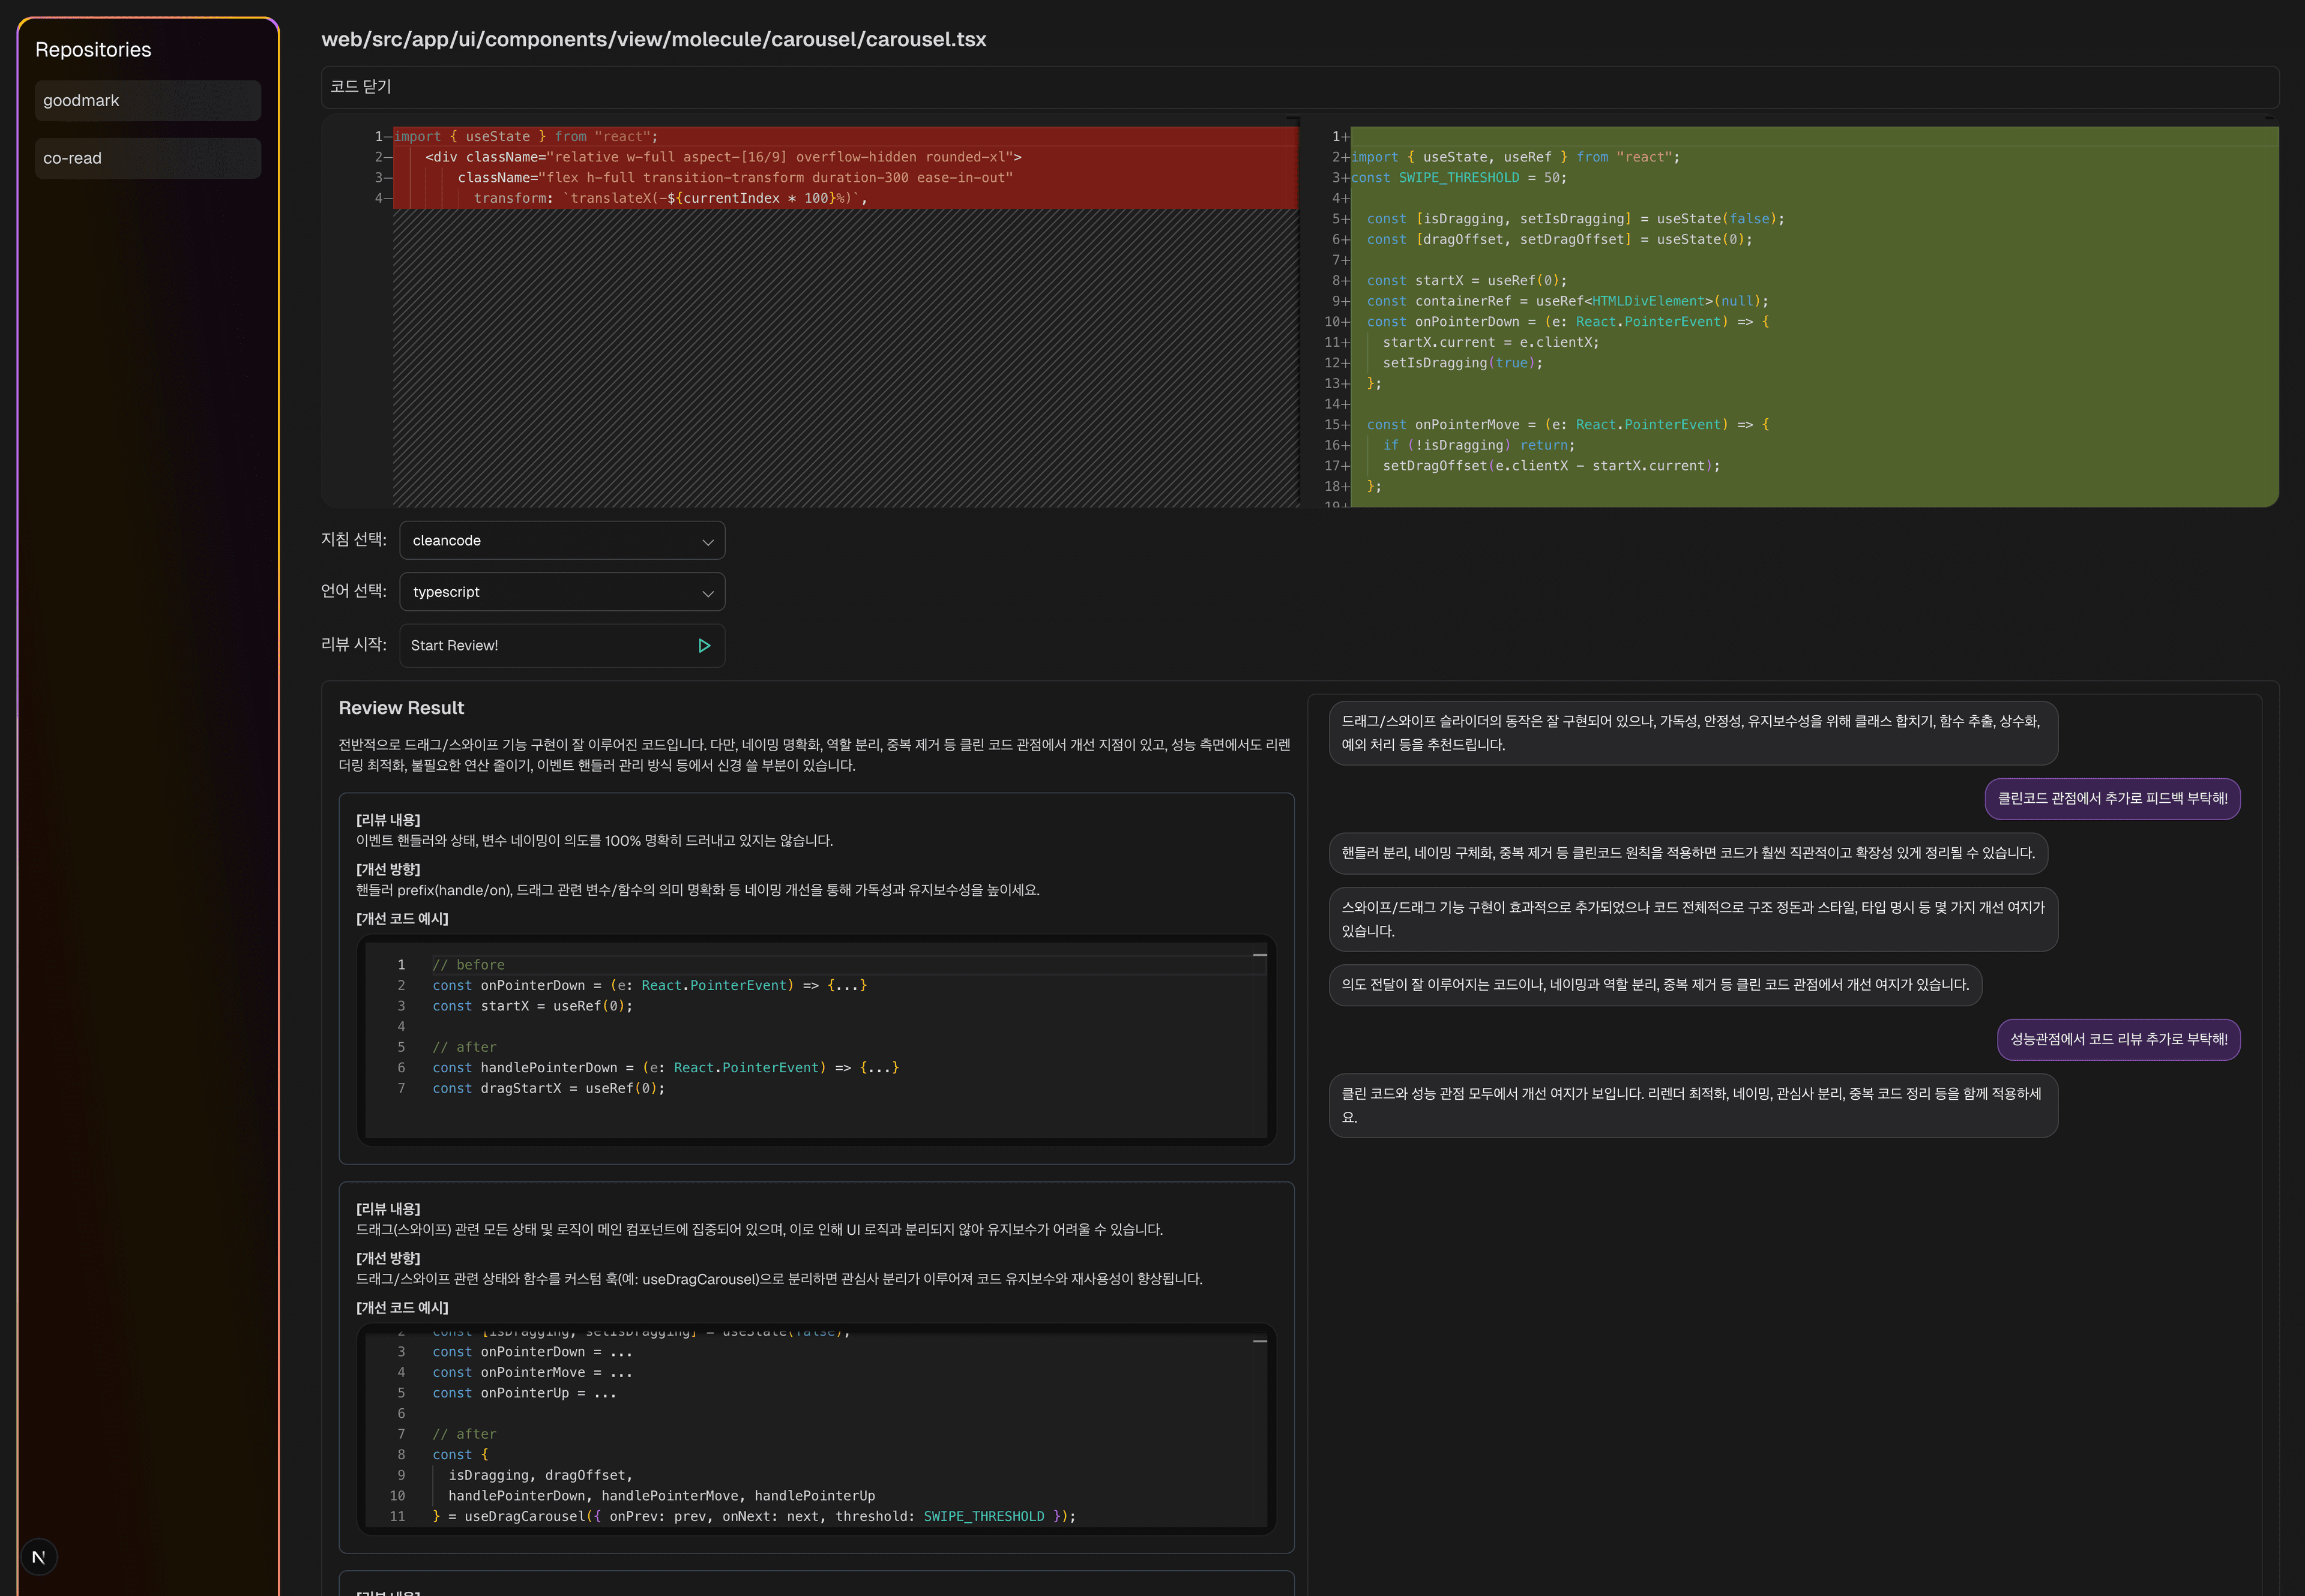Click the 성능관점에서 코드 리뷰 추가로 chat bubble
2305x1596 pixels.
tap(2118, 1040)
